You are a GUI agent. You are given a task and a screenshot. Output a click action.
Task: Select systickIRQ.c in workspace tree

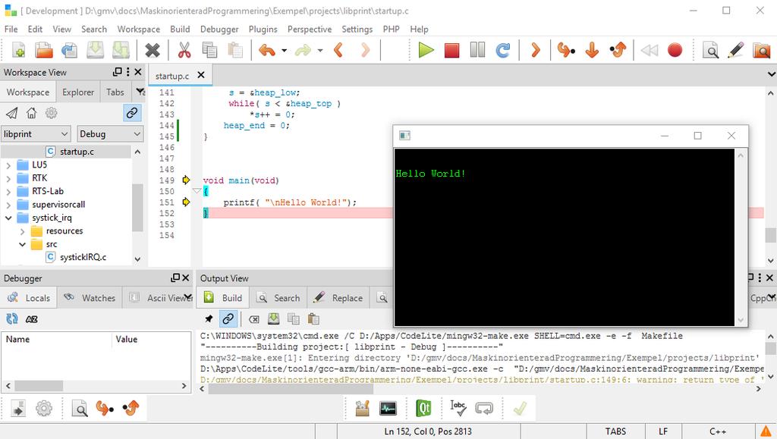click(83, 257)
